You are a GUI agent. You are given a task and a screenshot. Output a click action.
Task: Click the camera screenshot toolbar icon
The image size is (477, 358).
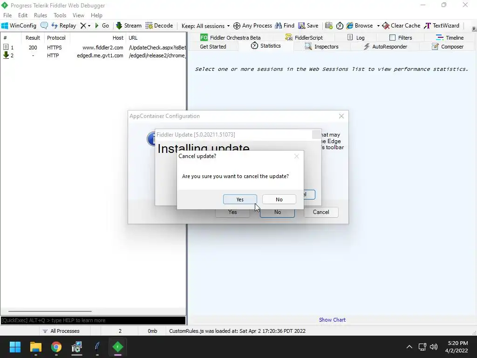click(x=328, y=26)
